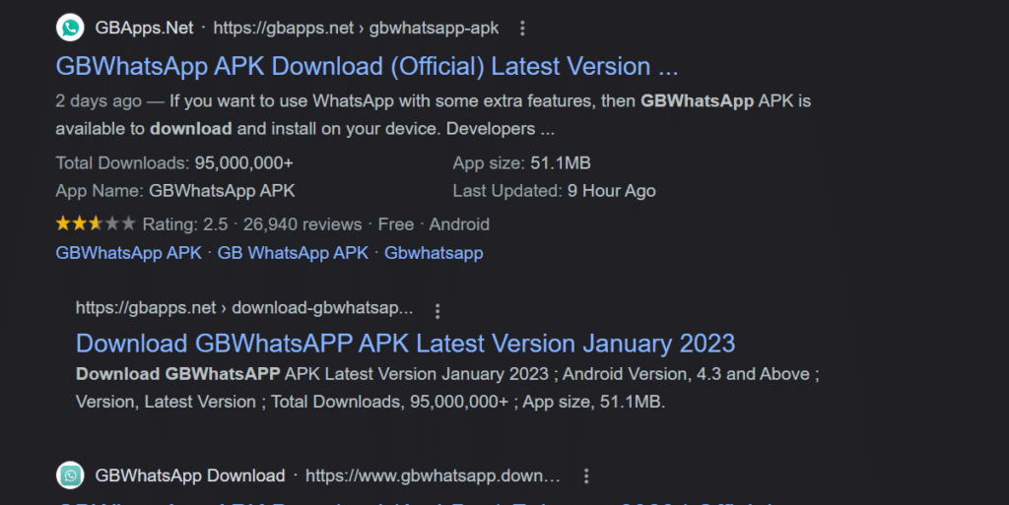Click the Total Downloads: 95,000,000+ text
The width and height of the screenshot is (1009, 505).
coord(174,163)
